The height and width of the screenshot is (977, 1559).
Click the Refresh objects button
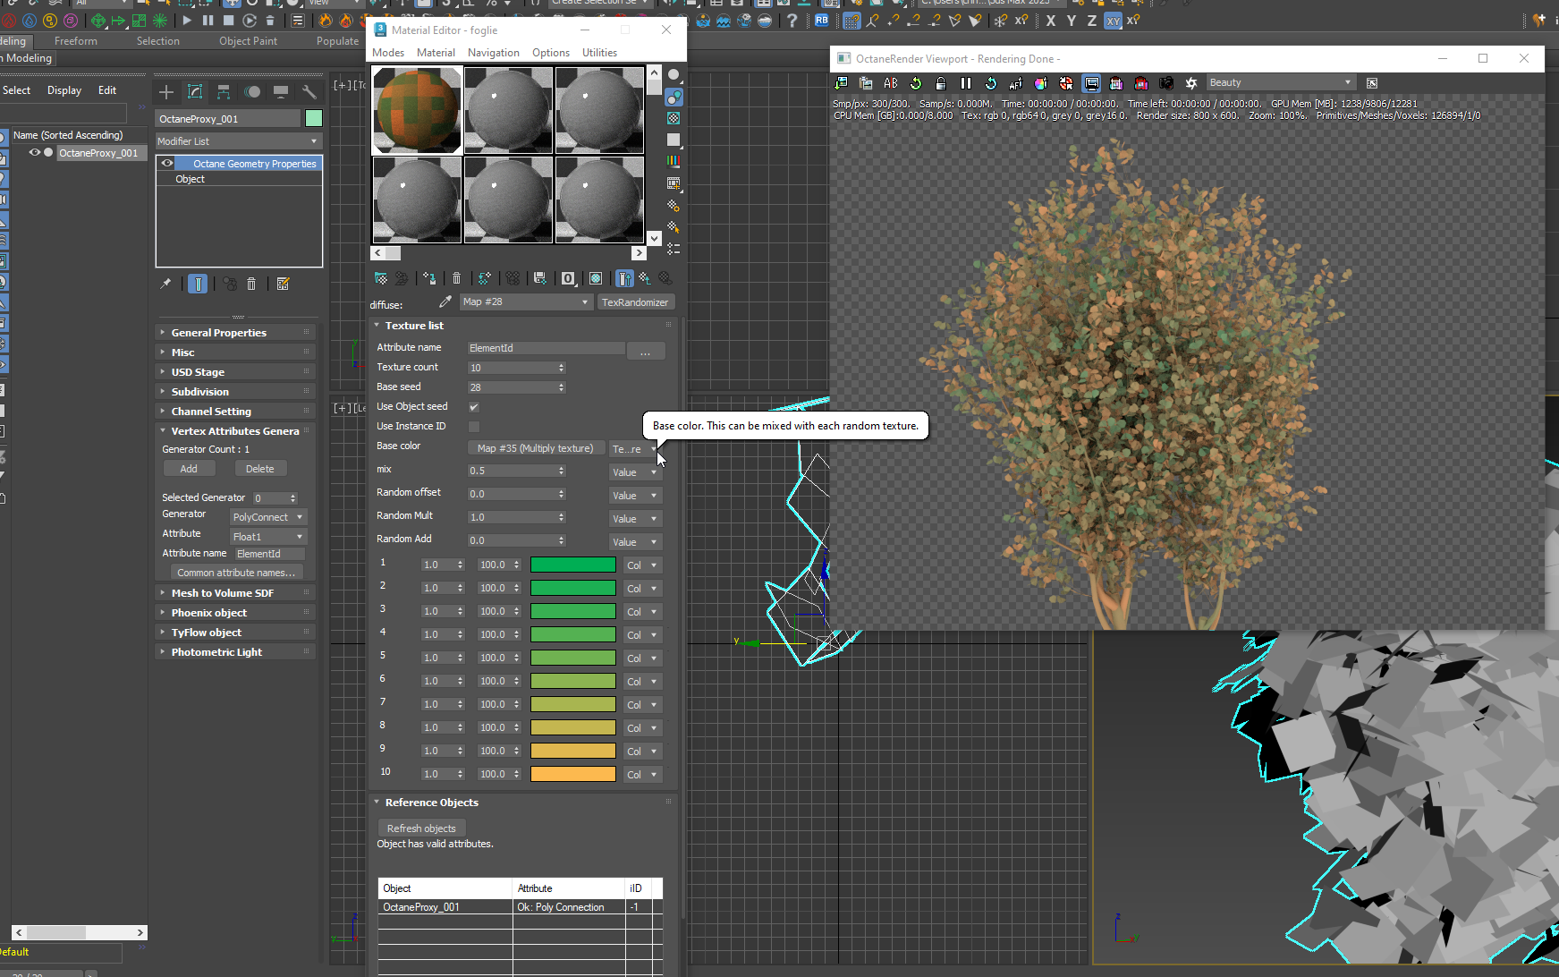tap(421, 828)
